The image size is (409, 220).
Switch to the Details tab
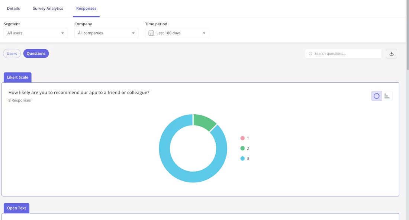click(13, 8)
